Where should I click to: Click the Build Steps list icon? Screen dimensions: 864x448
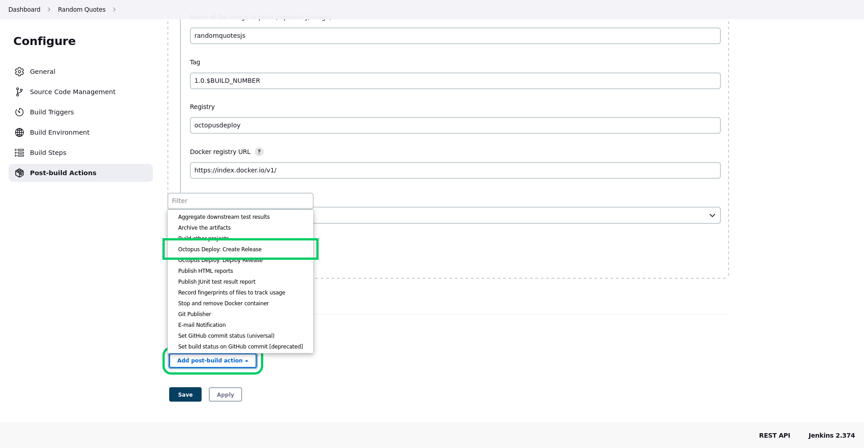click(x=19, y=153)
